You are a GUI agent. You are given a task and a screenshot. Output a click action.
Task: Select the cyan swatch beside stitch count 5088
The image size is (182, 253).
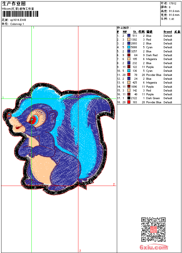(x=129, y=47)
